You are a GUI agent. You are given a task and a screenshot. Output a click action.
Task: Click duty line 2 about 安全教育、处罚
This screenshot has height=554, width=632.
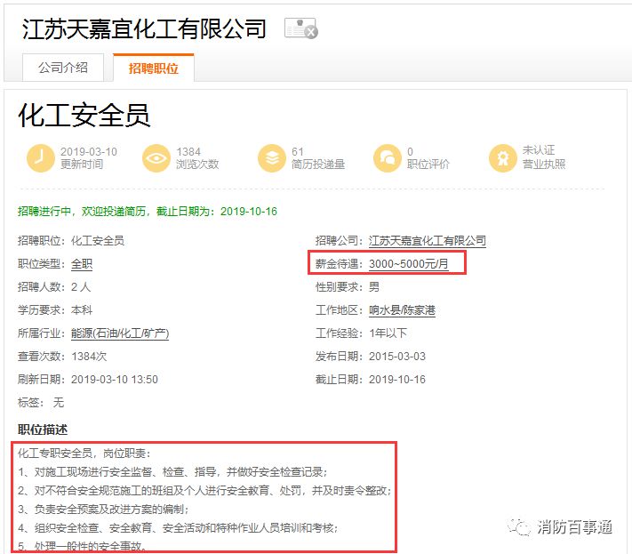(204, 490)
